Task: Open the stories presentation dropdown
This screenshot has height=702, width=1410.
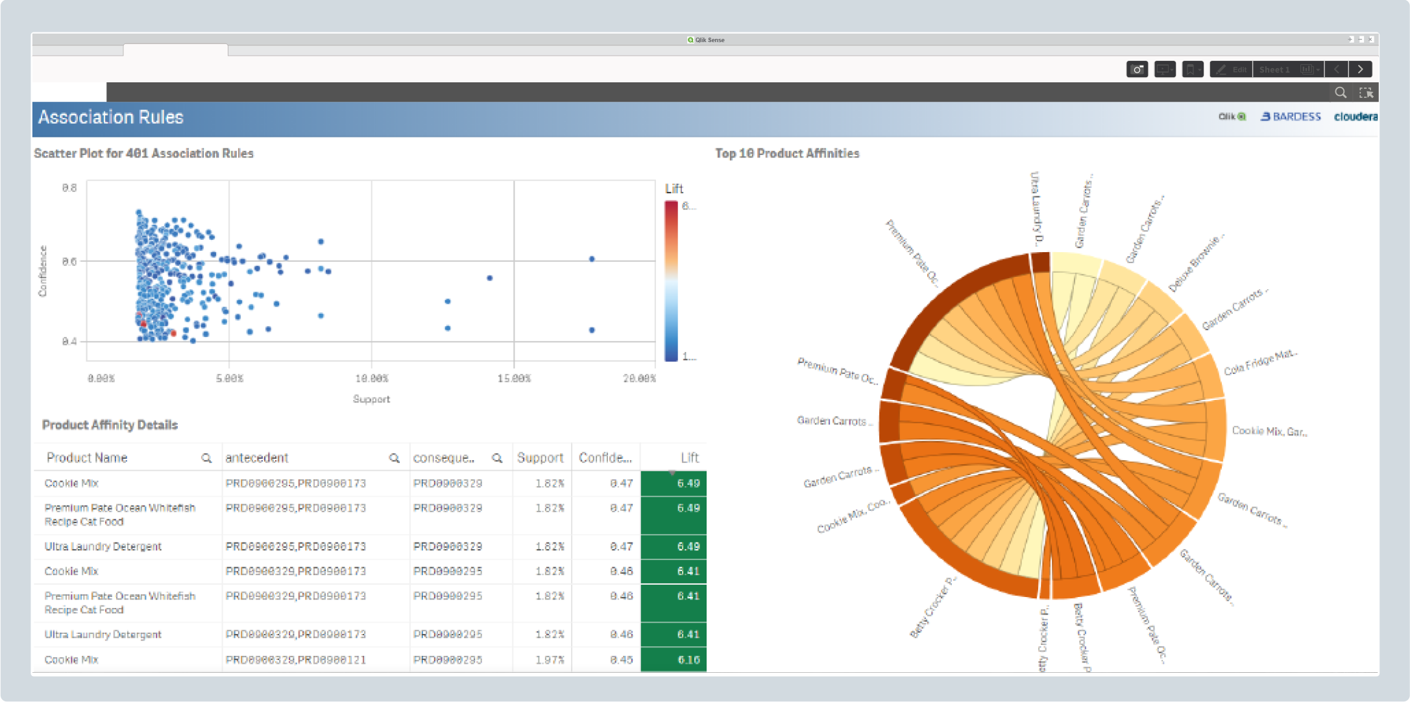Action: tap(1165, 69)
